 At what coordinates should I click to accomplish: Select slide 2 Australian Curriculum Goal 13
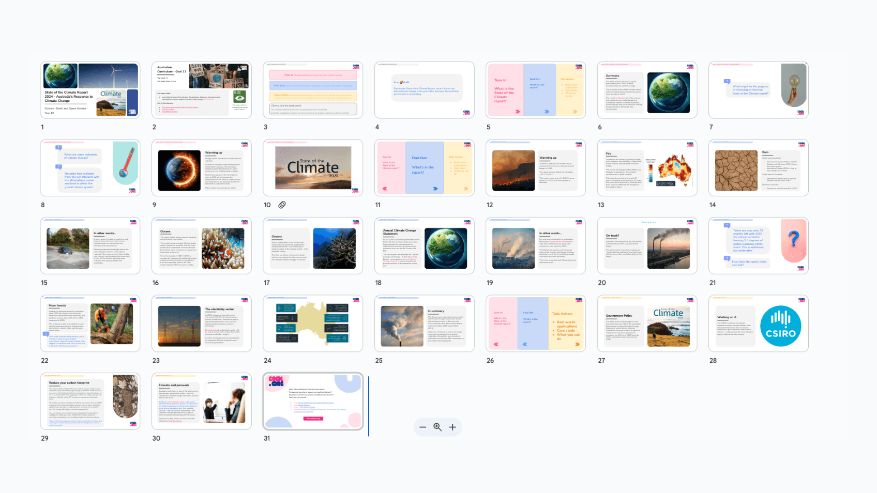click(x=202, y=90)
